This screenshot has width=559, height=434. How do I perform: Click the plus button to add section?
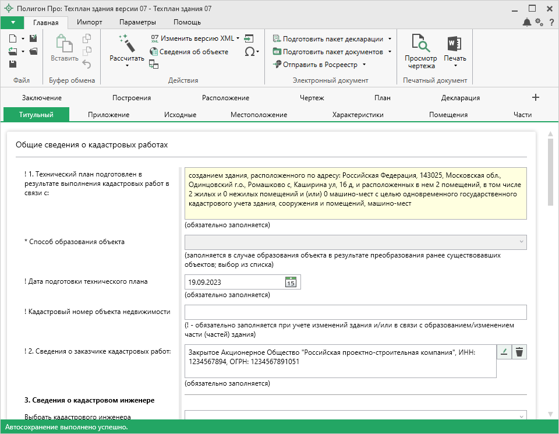[x=536, y=97]
